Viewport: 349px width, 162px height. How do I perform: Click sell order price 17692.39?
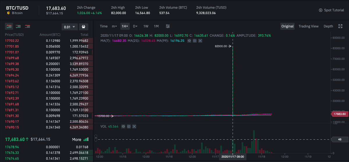pyautogui.click(x=12, y=98)
